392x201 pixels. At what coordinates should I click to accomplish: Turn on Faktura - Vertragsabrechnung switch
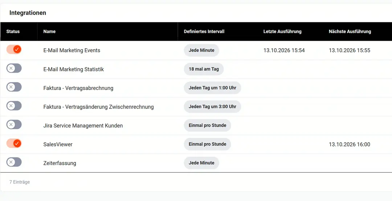pos(14,87)
